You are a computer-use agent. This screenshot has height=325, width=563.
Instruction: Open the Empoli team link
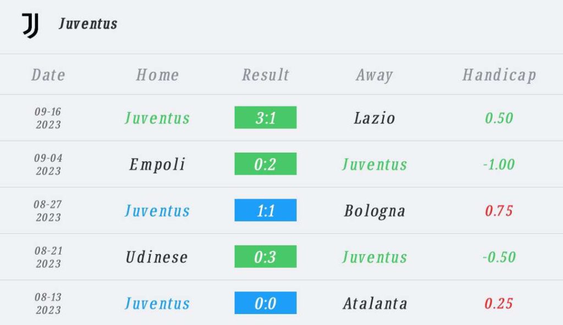tap(157, 164)
